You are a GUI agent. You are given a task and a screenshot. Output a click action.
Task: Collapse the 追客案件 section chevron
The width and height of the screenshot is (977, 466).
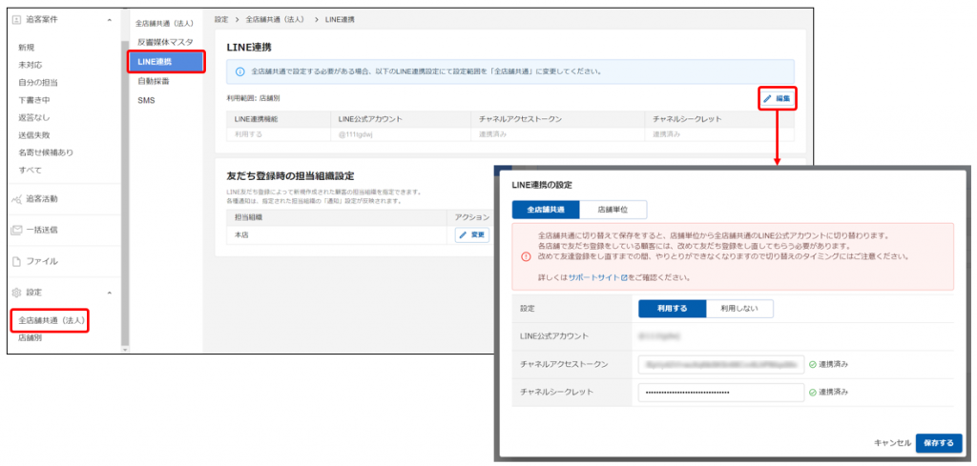pos(110,20)
